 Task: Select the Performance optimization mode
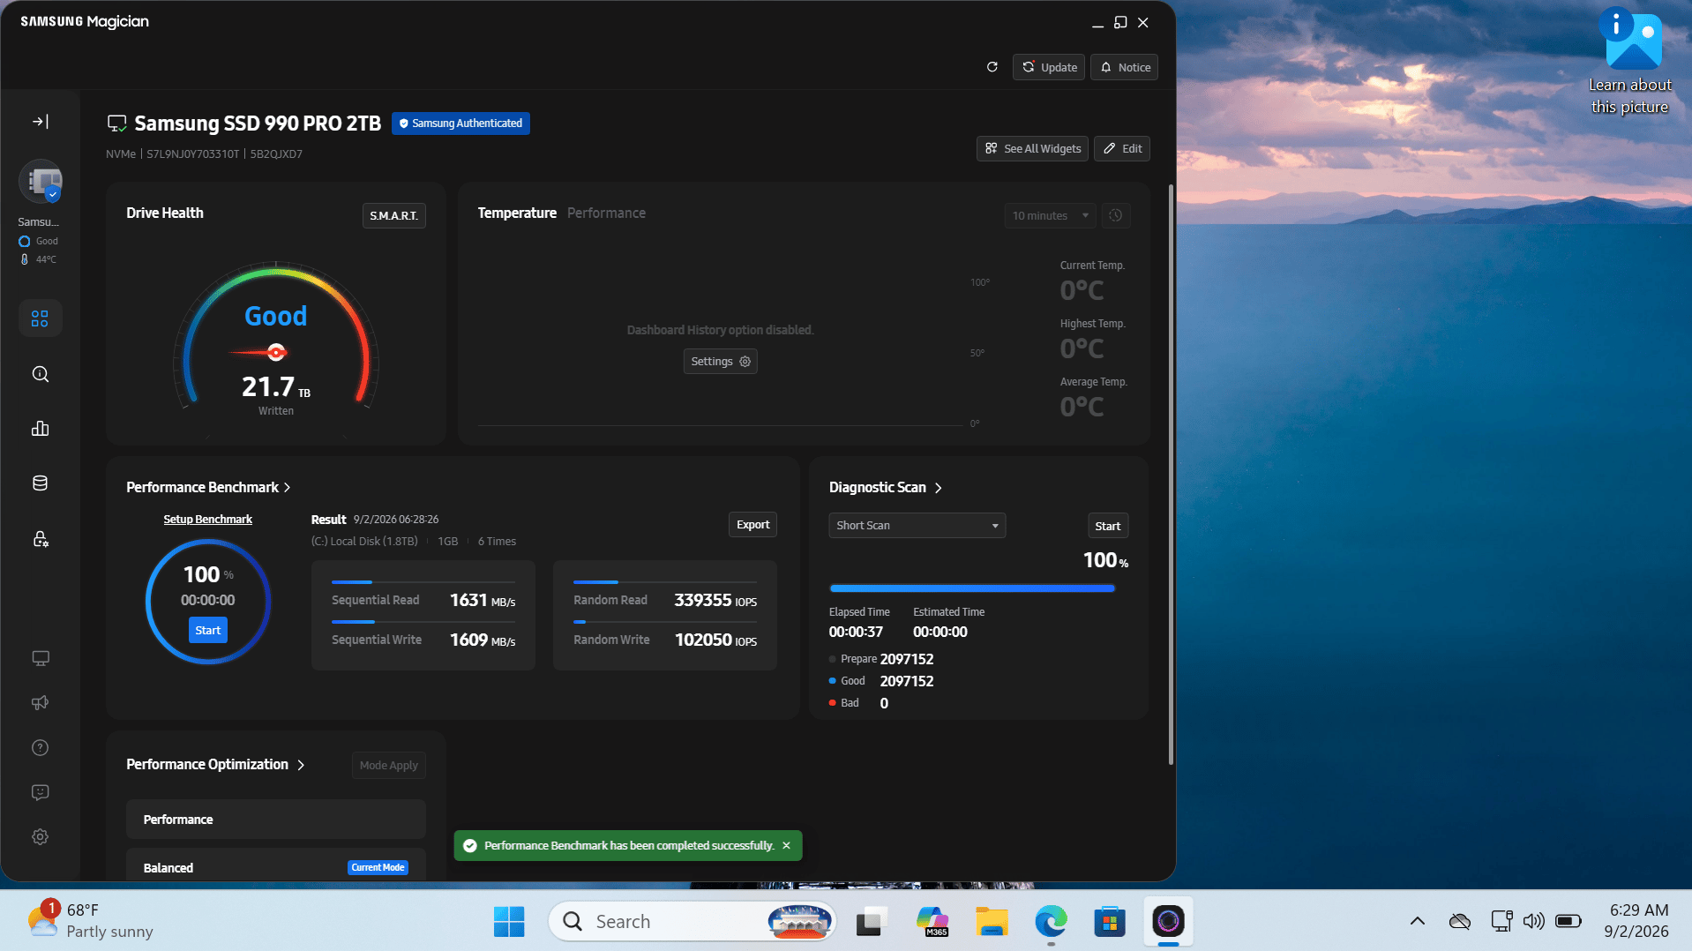(x=276, y=820)
